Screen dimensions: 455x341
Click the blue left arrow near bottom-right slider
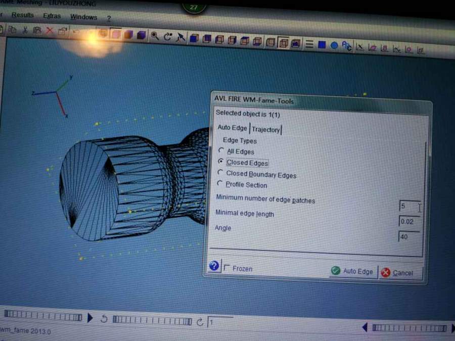click(365, 327)
